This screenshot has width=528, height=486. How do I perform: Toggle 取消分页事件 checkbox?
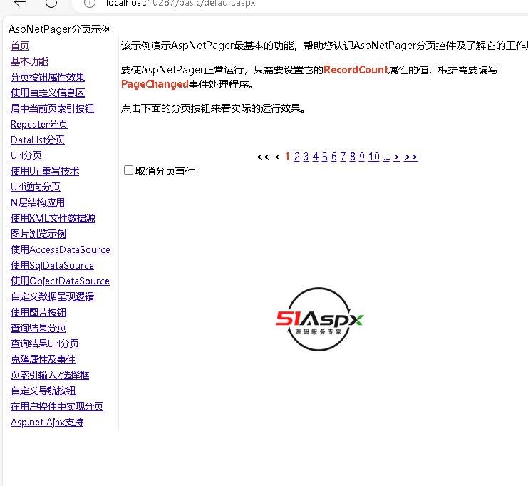click(128, 170)
